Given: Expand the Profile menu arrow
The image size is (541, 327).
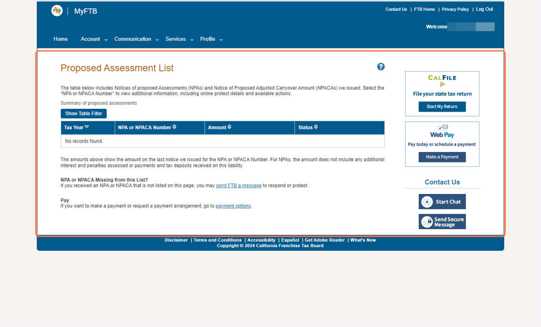Looking at the screenshot, I should point(221,40).
